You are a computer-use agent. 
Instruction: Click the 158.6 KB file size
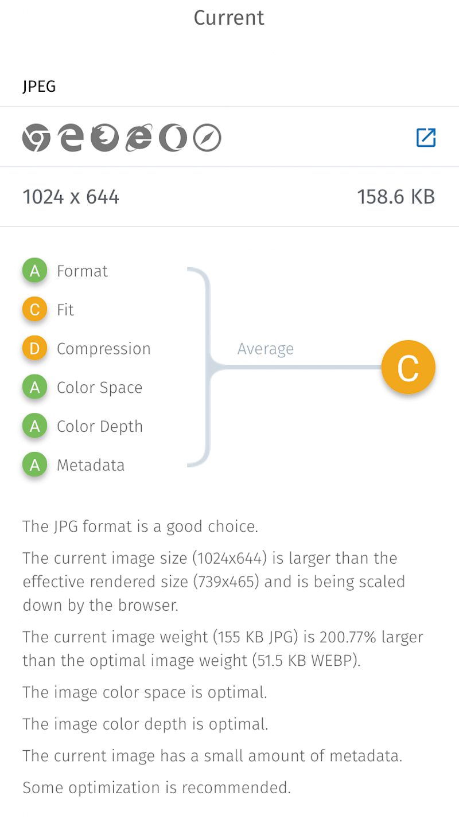pos(396,197)
